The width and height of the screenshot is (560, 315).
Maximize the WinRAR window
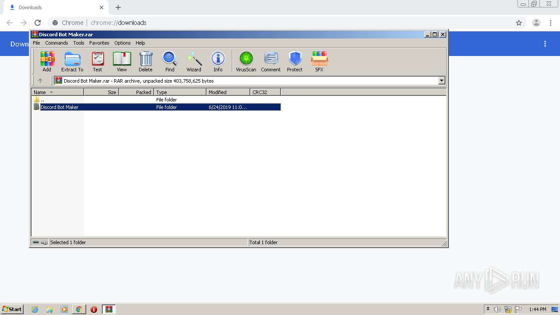435,35
